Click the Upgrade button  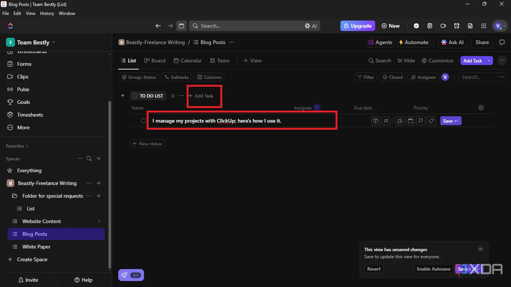[358, 26]
